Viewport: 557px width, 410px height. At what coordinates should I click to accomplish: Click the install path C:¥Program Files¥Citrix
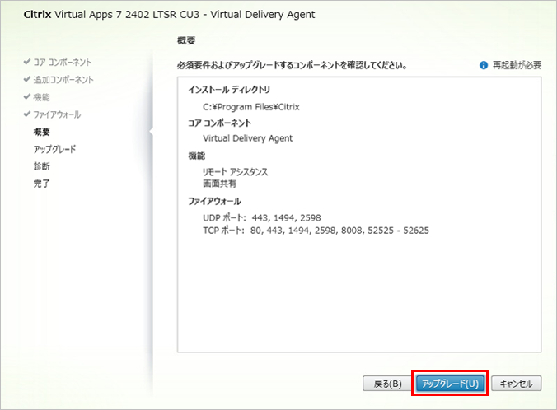pyautogui.click(x=251, y=106)
